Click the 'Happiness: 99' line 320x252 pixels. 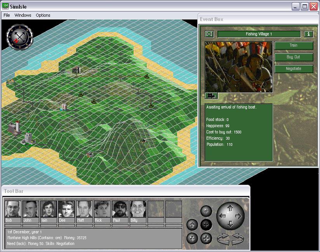pos(218,126)
